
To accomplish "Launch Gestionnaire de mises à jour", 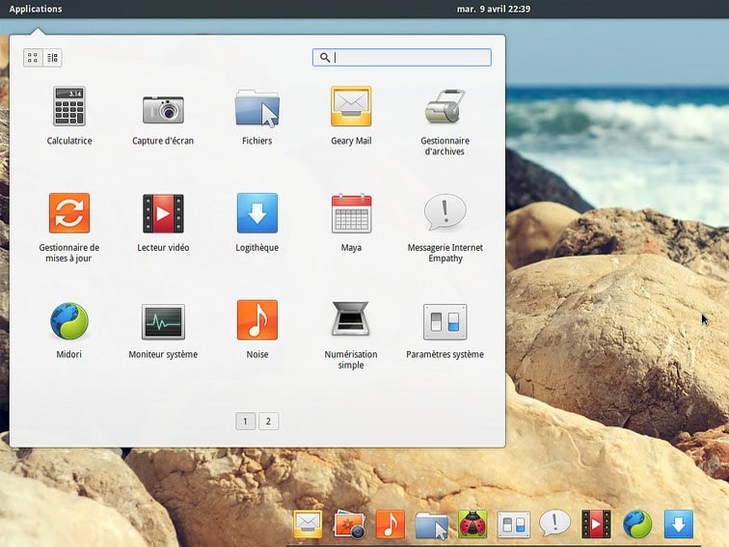I will click(x=69, y=228).
